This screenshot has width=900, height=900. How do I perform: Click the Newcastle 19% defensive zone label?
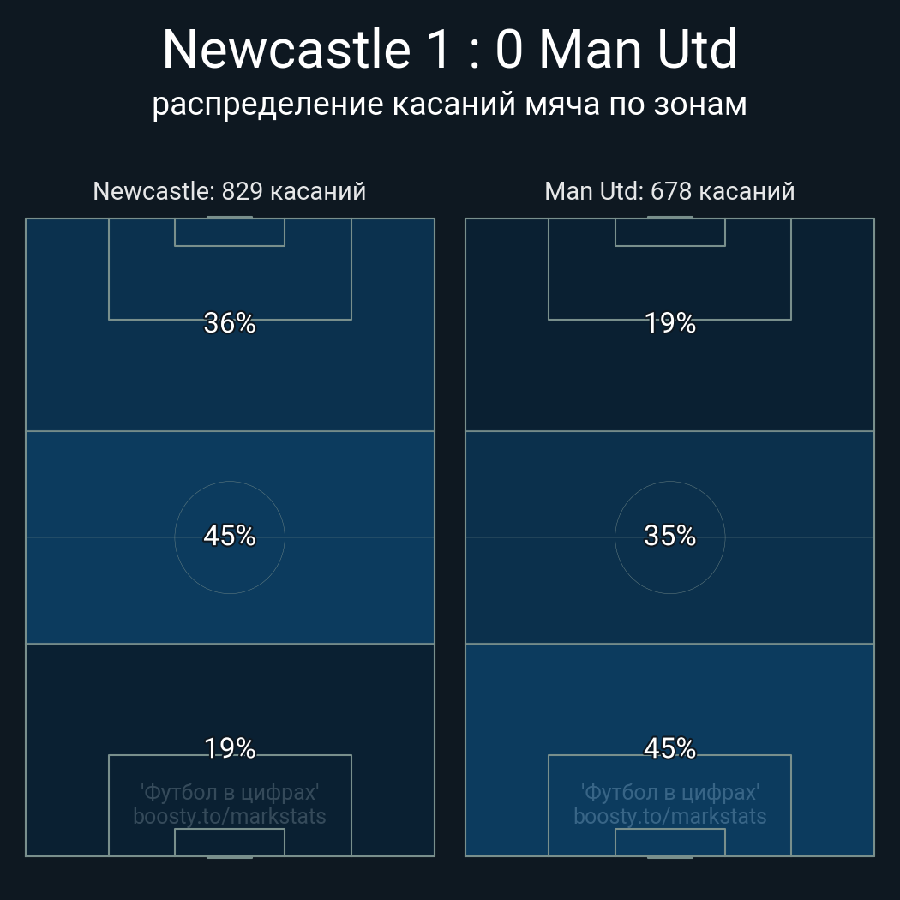[x=230, y=748]
